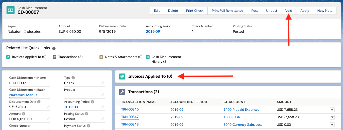Open transaction TRN-00347

(x=130, y=117)
